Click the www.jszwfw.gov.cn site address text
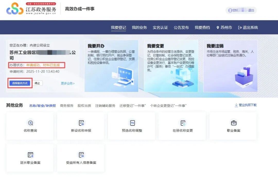The image size is (278, 183). pos(41,13)
